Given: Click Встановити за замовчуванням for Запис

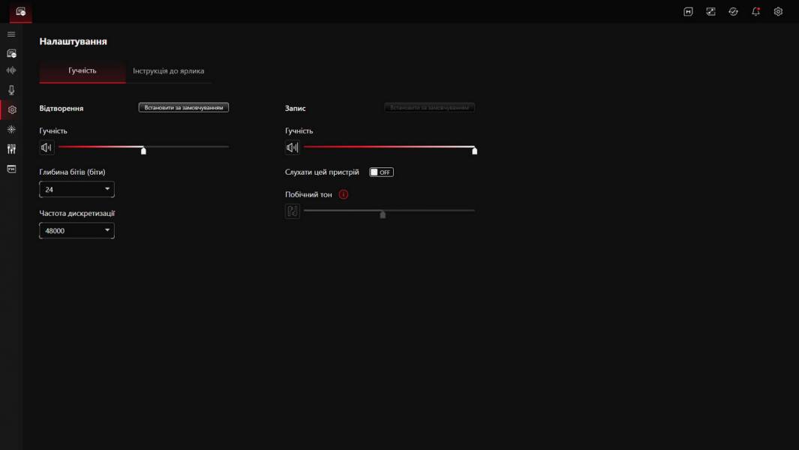Looking at the screenshot, I should click(429, 107).
